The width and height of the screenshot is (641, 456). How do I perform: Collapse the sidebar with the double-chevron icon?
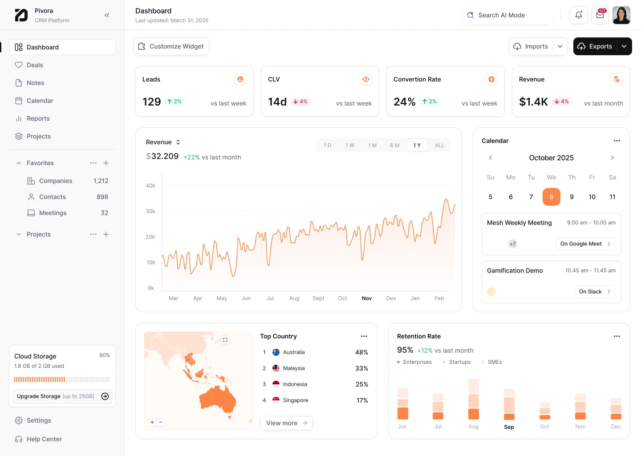click(x=107, y=15)
